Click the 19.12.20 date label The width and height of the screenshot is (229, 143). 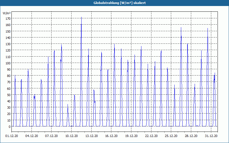(x=131, y=136)
